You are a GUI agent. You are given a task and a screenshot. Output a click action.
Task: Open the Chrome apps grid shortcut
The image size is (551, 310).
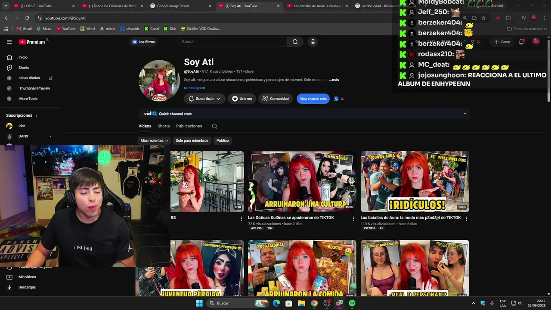coord(6,29)
